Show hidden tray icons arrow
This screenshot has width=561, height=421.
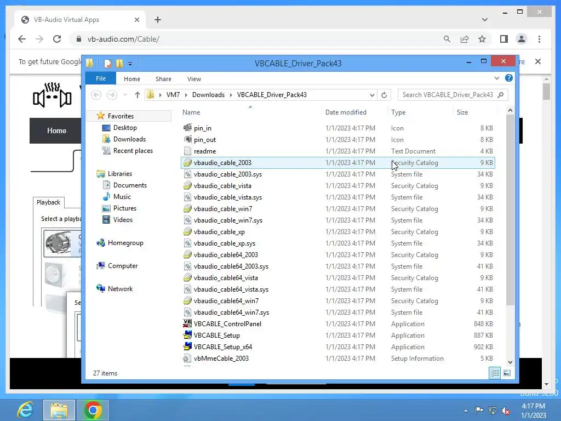(466, 411)
